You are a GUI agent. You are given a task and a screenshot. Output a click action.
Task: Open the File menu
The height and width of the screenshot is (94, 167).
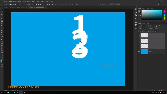pyautogui.click(x=6, y=1)
